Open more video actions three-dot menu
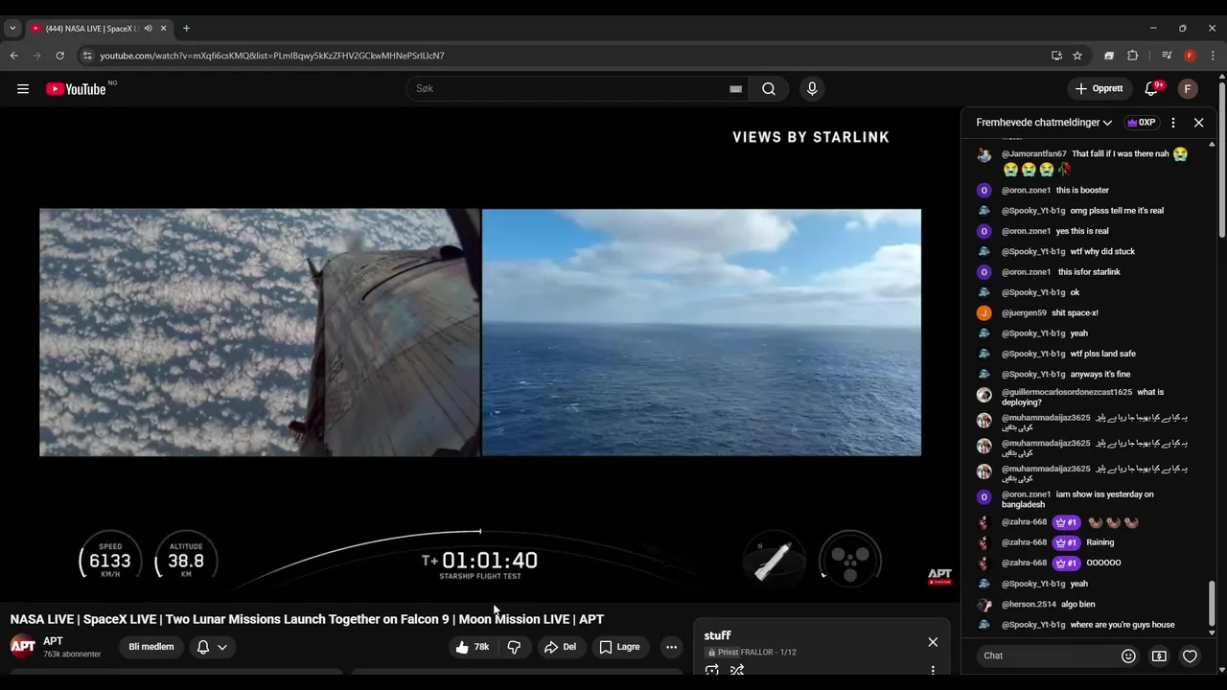 click(671, 647)
